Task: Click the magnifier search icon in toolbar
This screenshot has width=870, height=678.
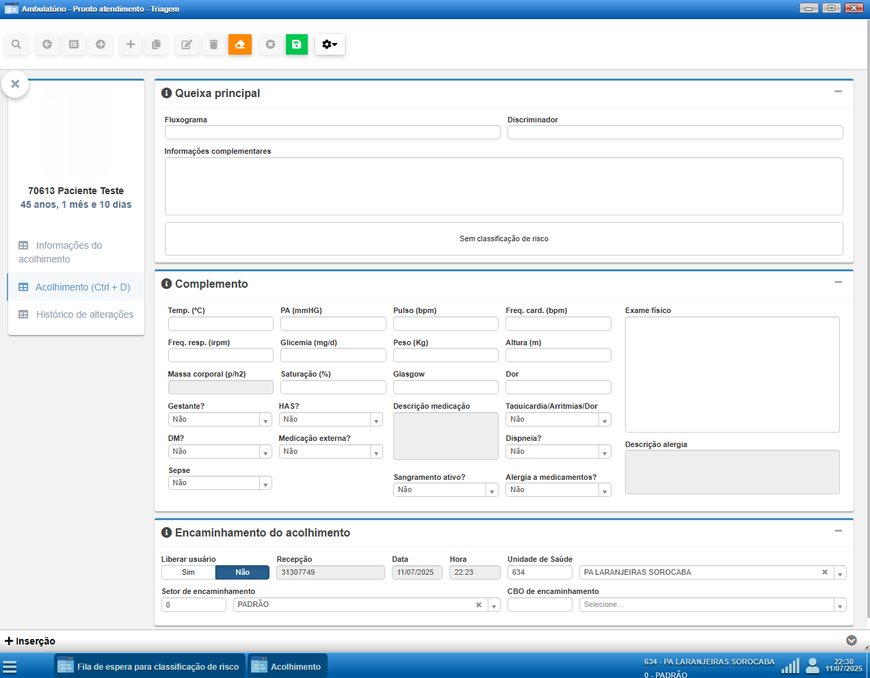Action: [x=16, y=44]
